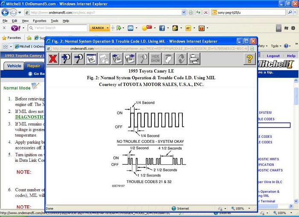This screenshot has height=217, width=299.
Task: Click the Yahoo Search input field
Action: click(58, 28)
